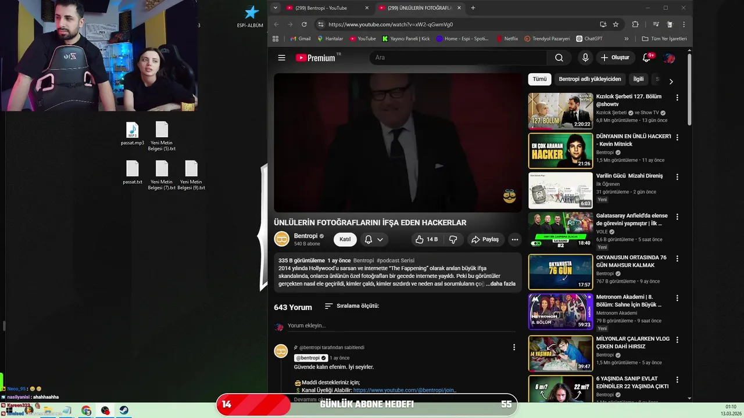Screen dimensions: 744x418
Task: Open Haritalar bookmark
Action: click(x=330, y=39)
